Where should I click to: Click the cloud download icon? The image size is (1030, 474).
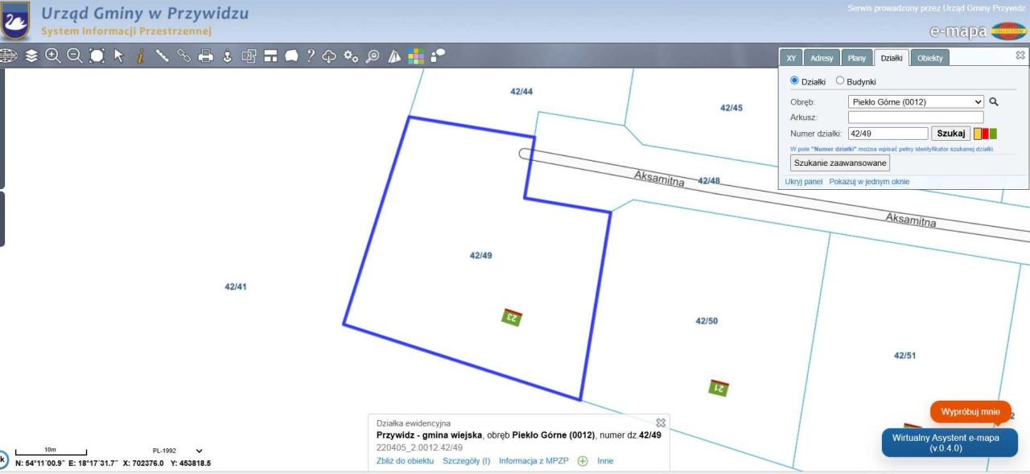pyautogui.click(x=329, y=56)
